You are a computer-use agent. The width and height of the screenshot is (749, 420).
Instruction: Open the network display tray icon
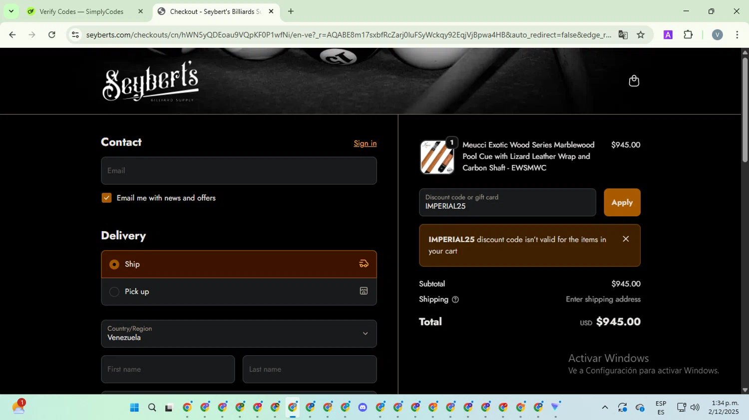[x=681, y=408]
